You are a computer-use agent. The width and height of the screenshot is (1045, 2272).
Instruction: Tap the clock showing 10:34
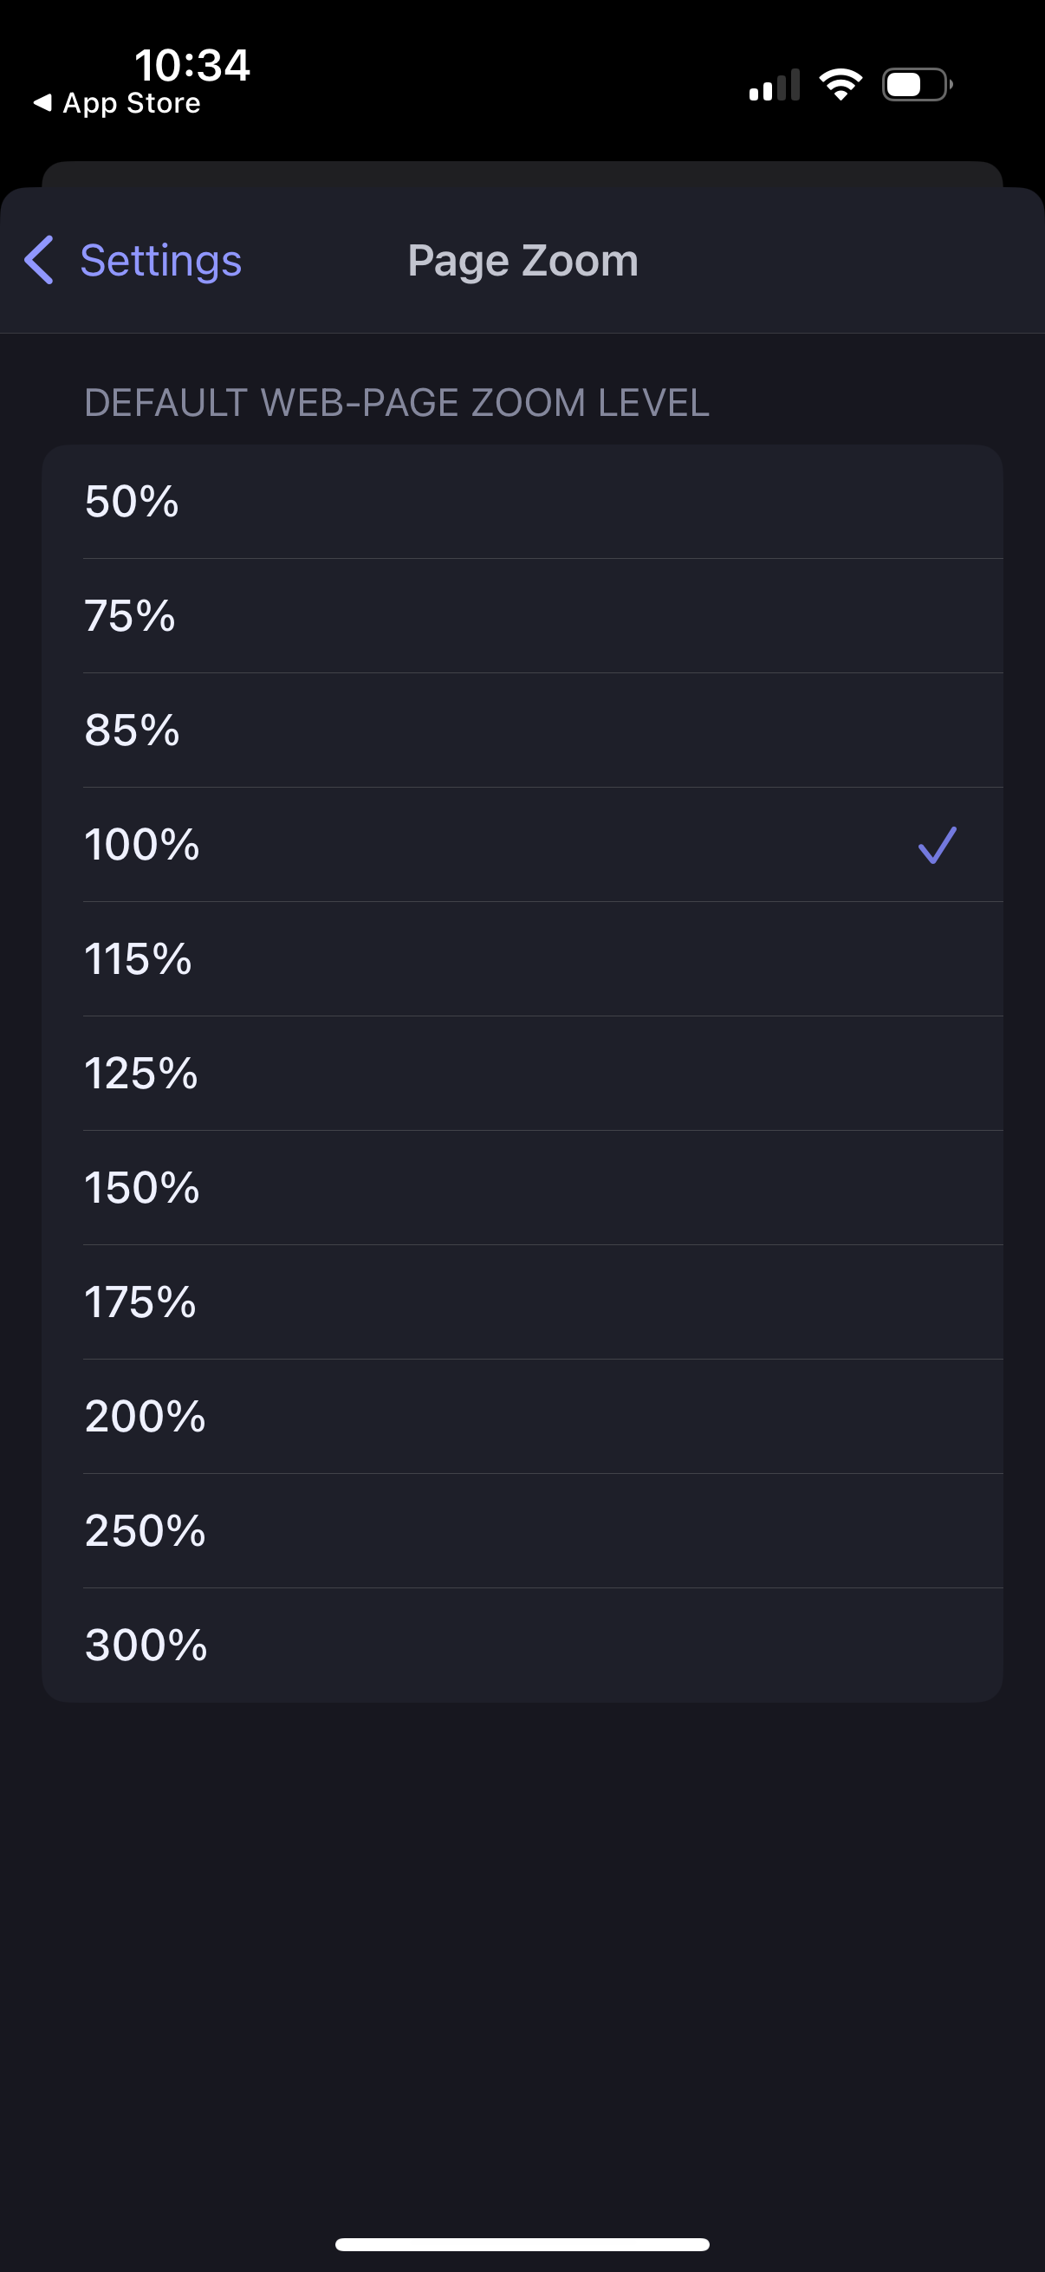coord(193,65)
